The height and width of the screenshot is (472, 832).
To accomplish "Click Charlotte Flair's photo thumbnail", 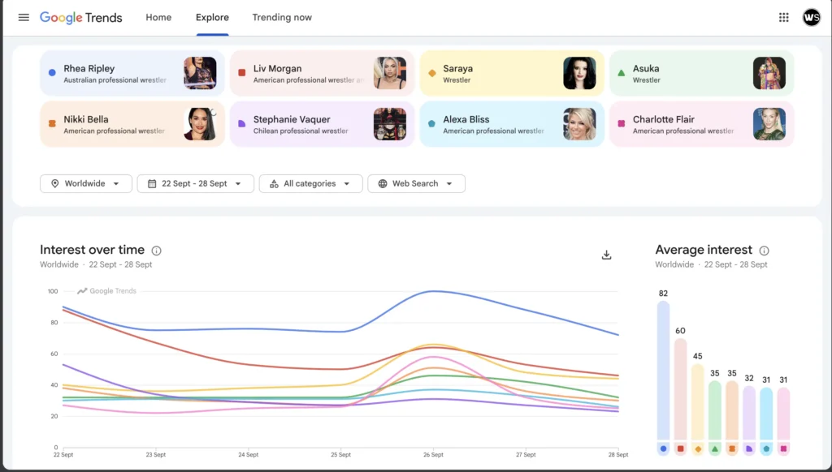I will pos(769,124).
